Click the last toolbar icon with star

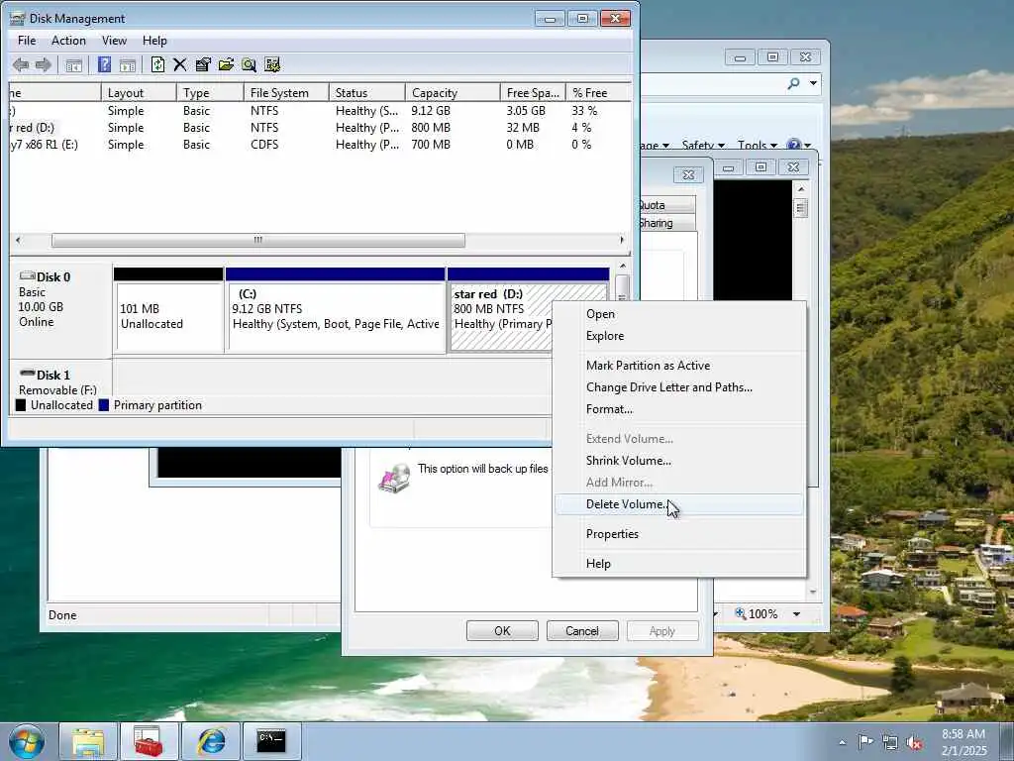point(272,64)
